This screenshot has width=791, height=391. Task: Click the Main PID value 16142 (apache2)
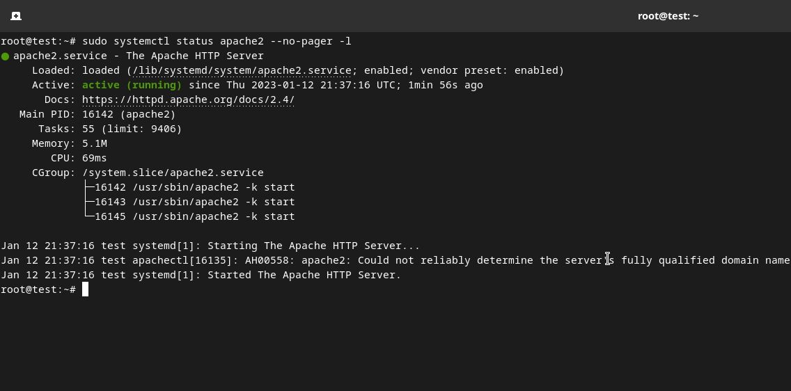click(x=129, y=114)
